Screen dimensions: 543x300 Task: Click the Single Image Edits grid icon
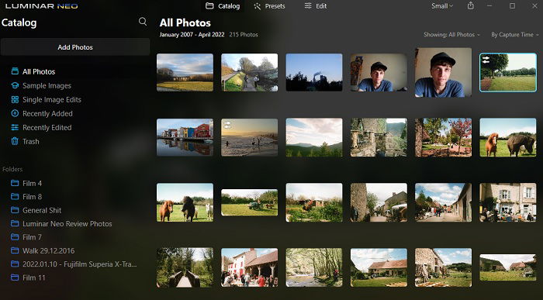coord(15,100)
